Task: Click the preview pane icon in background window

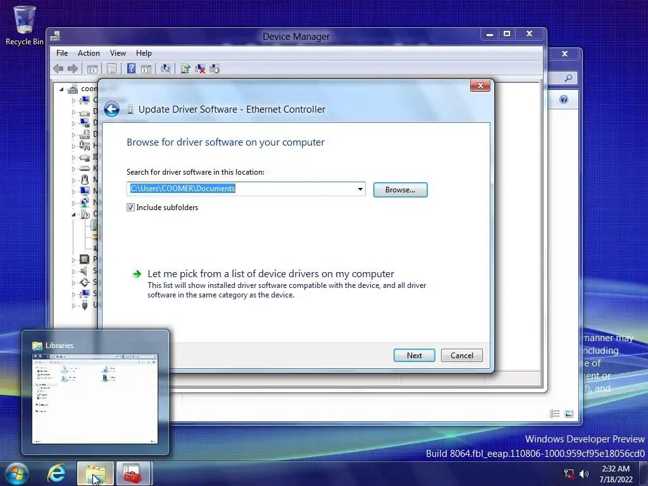Action: 569,414
